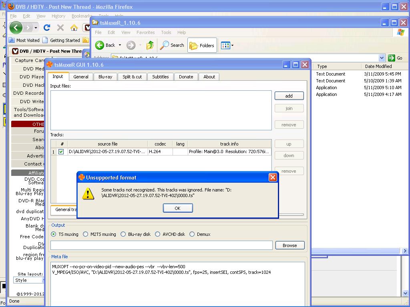Open Firefox back history dropdown
410x307 pixels.
click(x=36, y=28)
